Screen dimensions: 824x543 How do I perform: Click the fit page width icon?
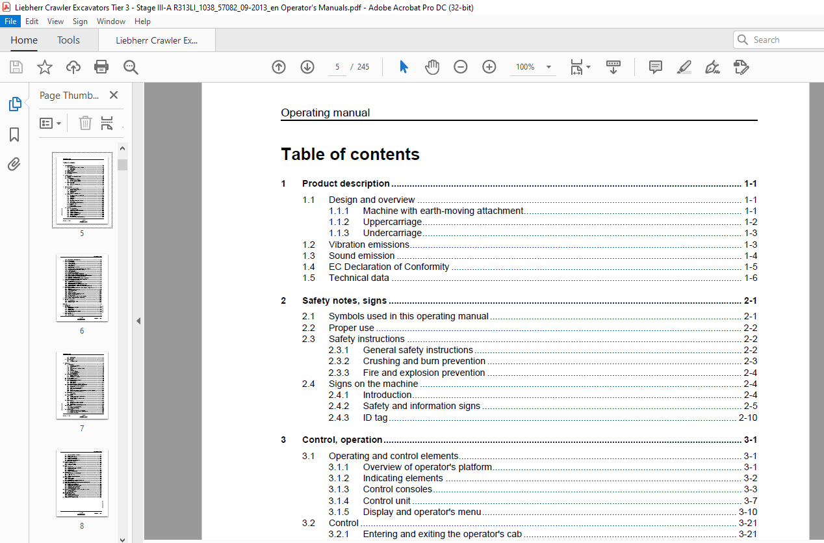click(576, 67)
